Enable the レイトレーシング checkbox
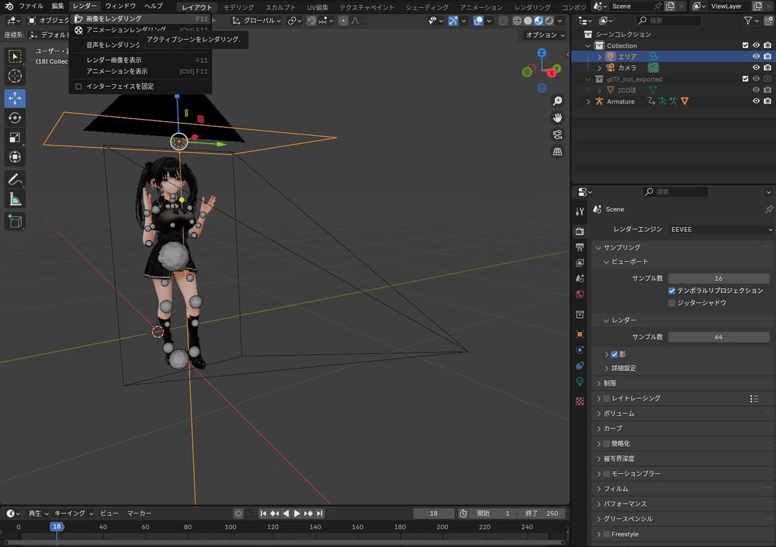The image size is (776, 547). click(607, 398)
